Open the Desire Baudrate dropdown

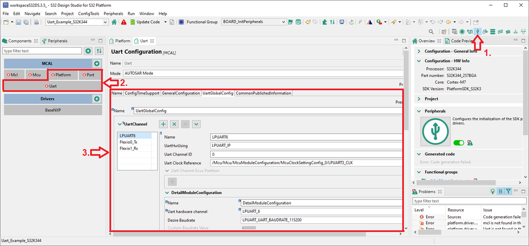(x=321, y=219)
